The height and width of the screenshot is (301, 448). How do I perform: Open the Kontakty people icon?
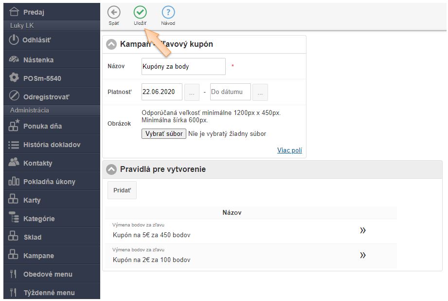pos(14,163)
